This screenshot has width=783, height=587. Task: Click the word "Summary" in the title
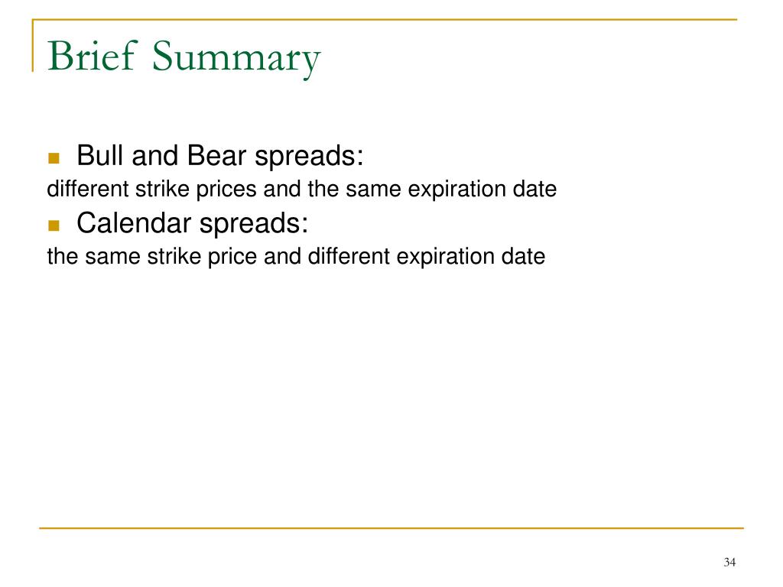[x=236, y=59]
